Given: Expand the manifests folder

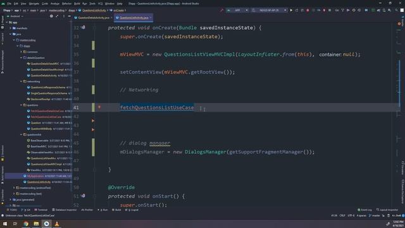Looking at the screenshot, I should click(x=11, y=28).
